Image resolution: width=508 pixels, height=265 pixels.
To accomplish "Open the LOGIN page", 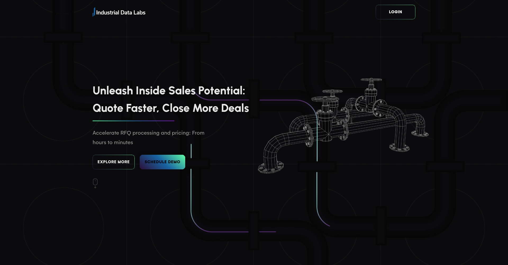I will coord(395,12).
